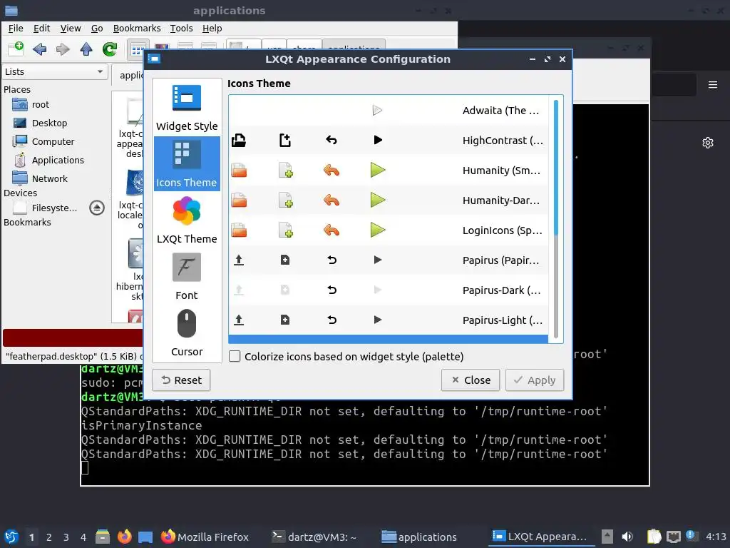Image resolution: width=730 pixels, height=548 pixels.
Task: Open the Go menu in file manager
Action: point(97,29)
